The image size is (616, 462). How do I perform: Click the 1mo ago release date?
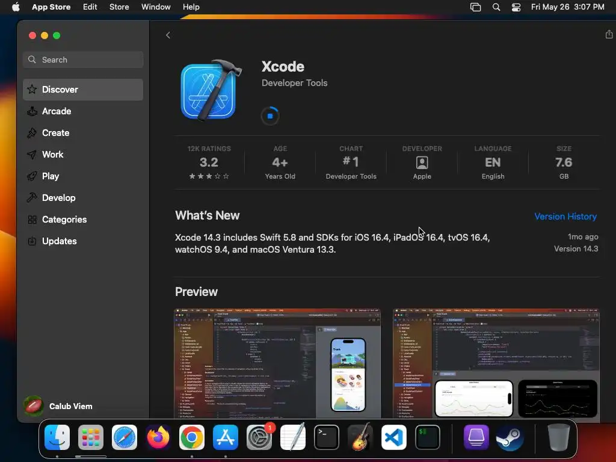pos(583,236)
